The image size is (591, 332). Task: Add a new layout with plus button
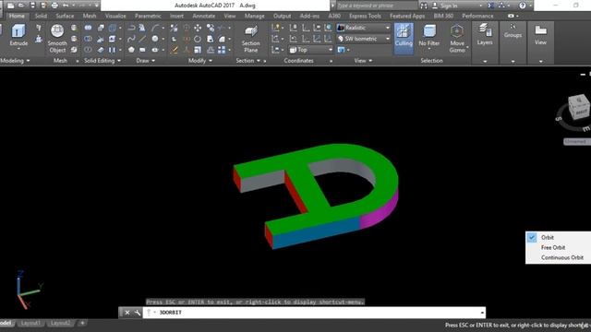(x=82, y=323)
